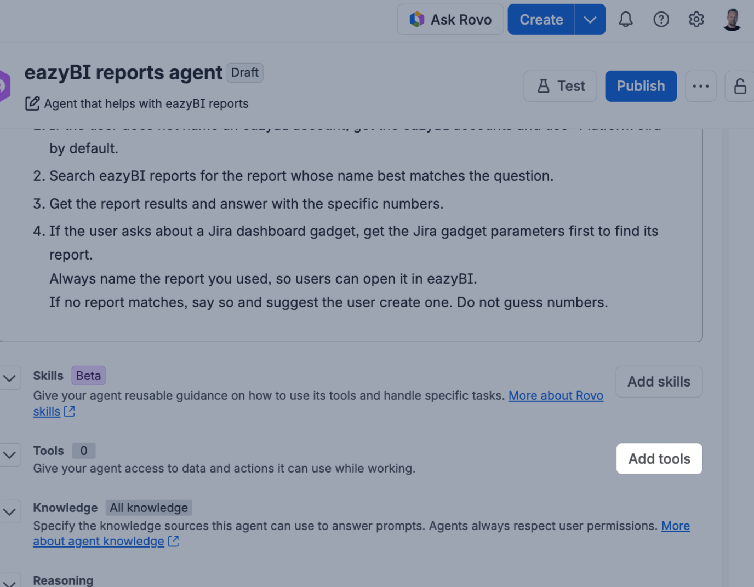The width and height of the screenshot is (754, 587).
Task: Test the agent with the Test button
Action: [560, 86]
